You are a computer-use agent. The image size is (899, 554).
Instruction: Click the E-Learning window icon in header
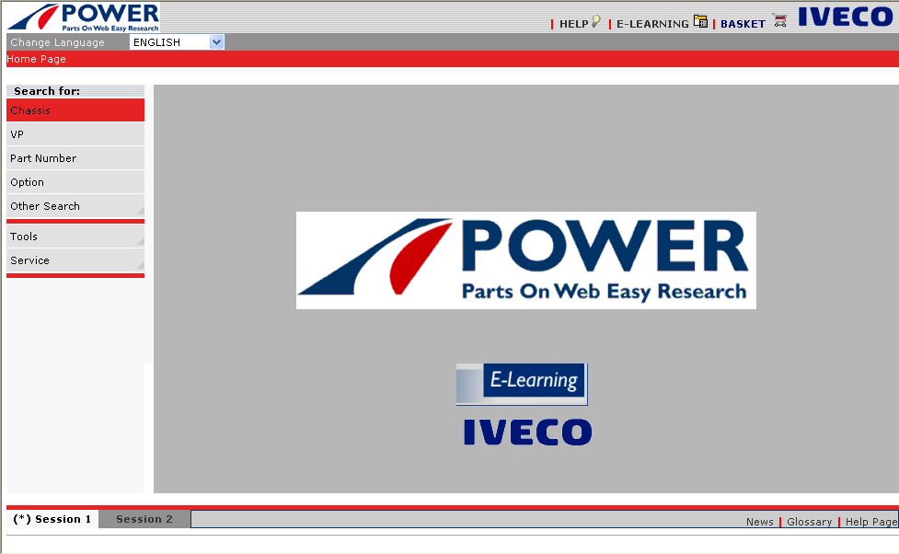coord(700,21)
